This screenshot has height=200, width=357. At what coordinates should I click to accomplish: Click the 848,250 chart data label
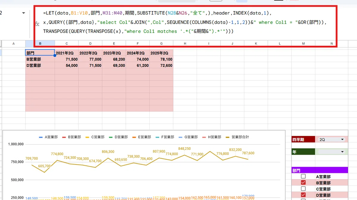[x=184, y=148]
